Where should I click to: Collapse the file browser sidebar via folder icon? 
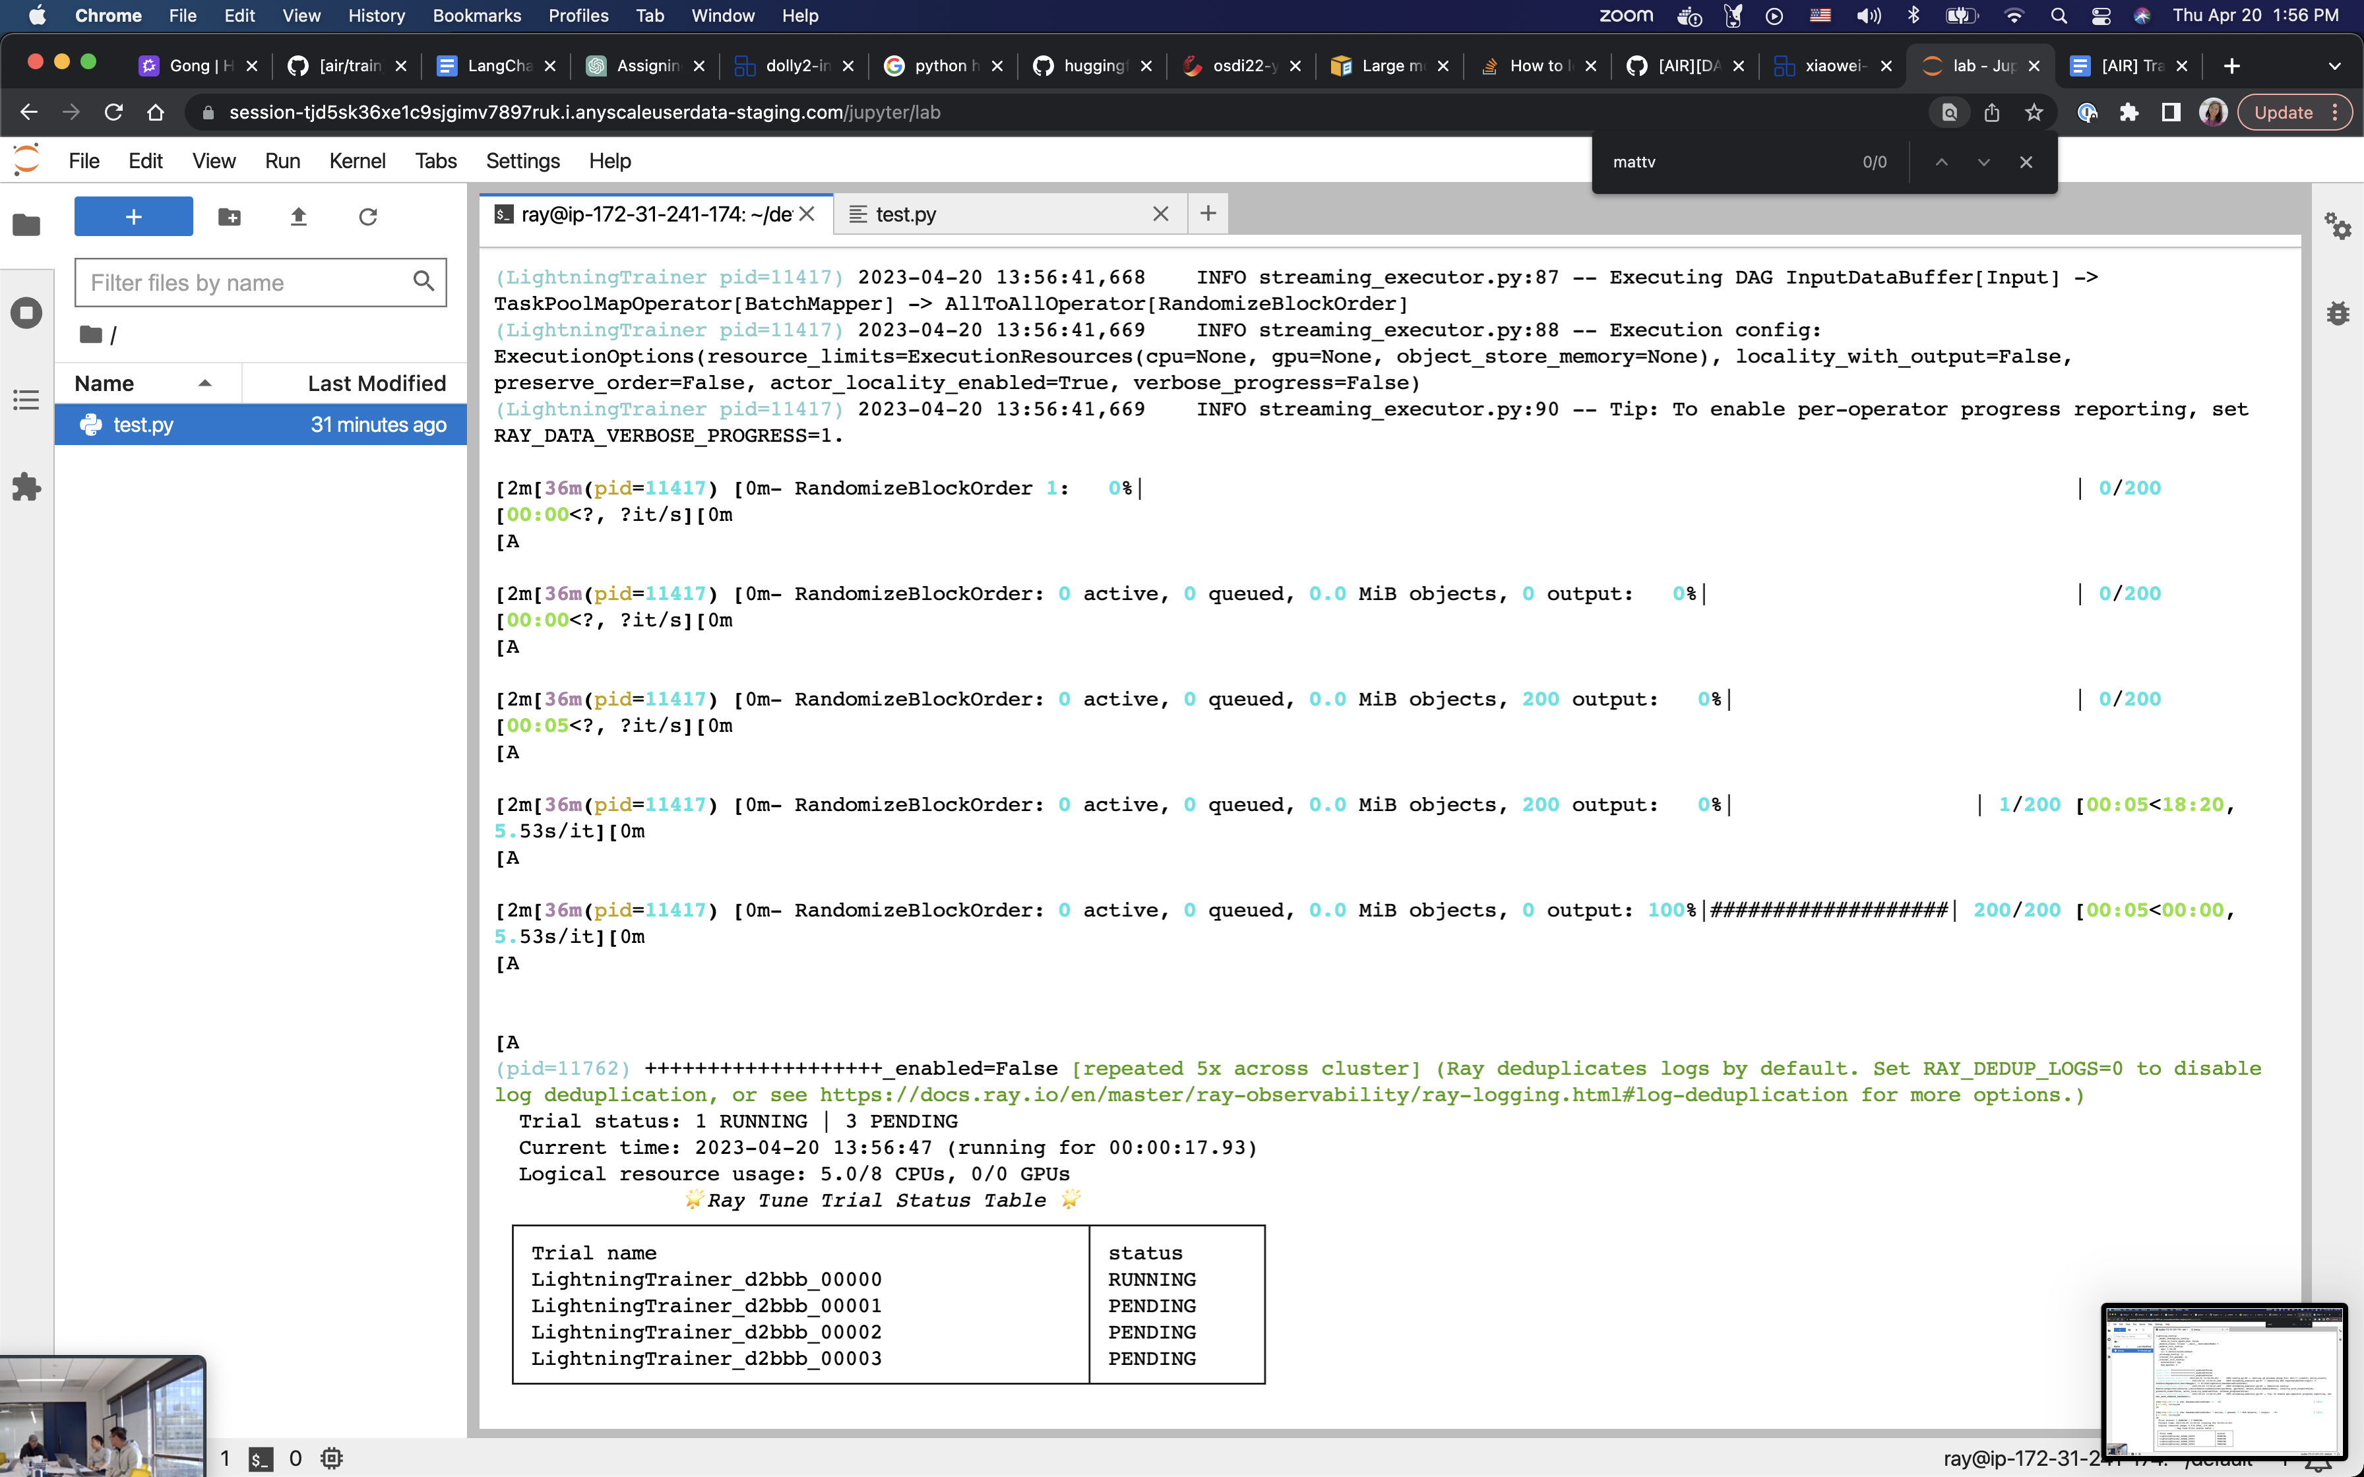26,226
